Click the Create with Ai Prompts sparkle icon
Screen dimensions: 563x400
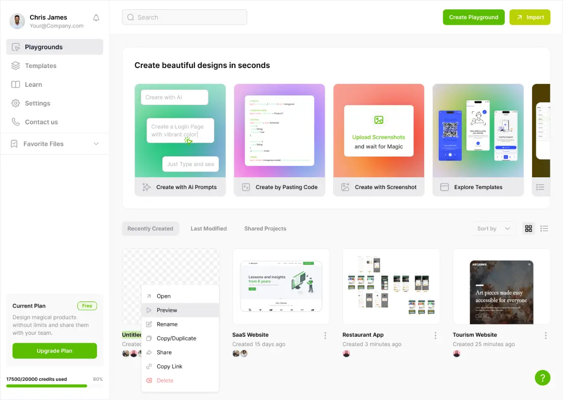pos(146,187)
